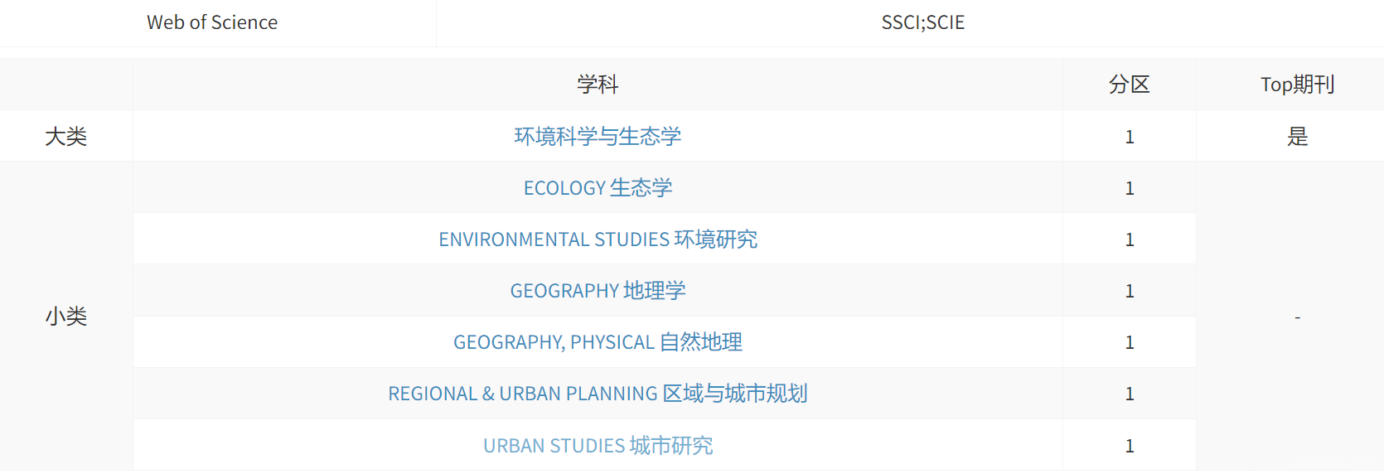Click the ECOLOGY 生态学 link
This screenshot has height=474, width=1384.
point(598,188)
